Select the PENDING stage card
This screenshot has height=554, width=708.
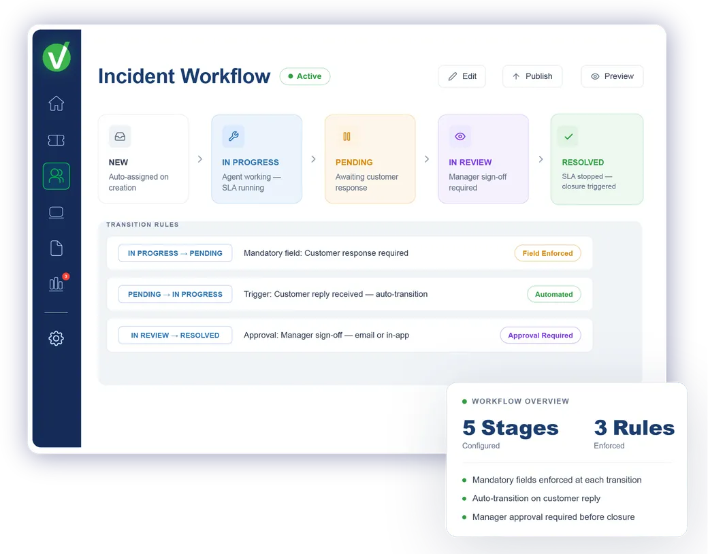tap(370, 159)
